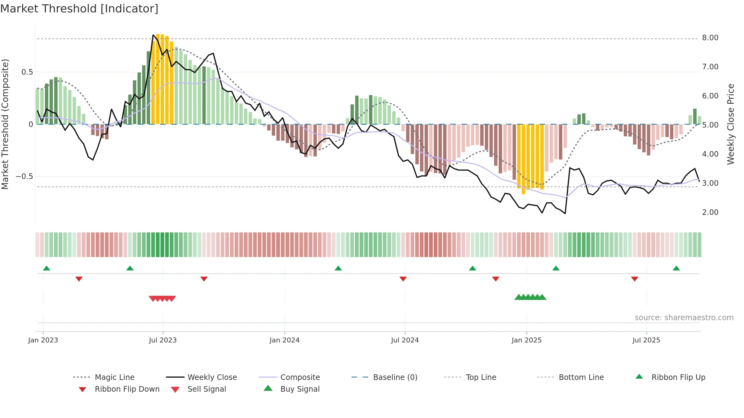Click the red flip-down triangle near June 2025
Image resolution: width=744 pixels, height=418 pixels.
635,279
